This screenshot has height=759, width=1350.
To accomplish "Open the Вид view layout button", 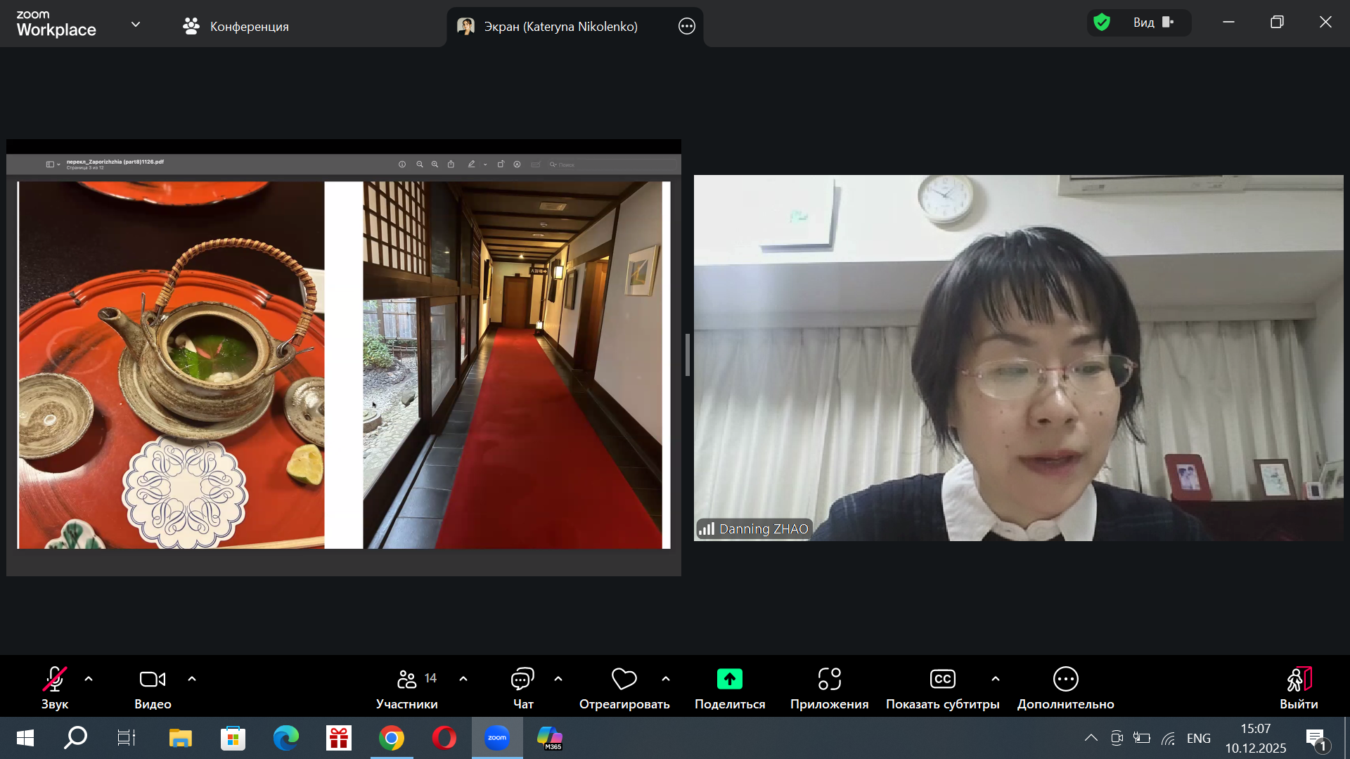I will click(1153, 22).
